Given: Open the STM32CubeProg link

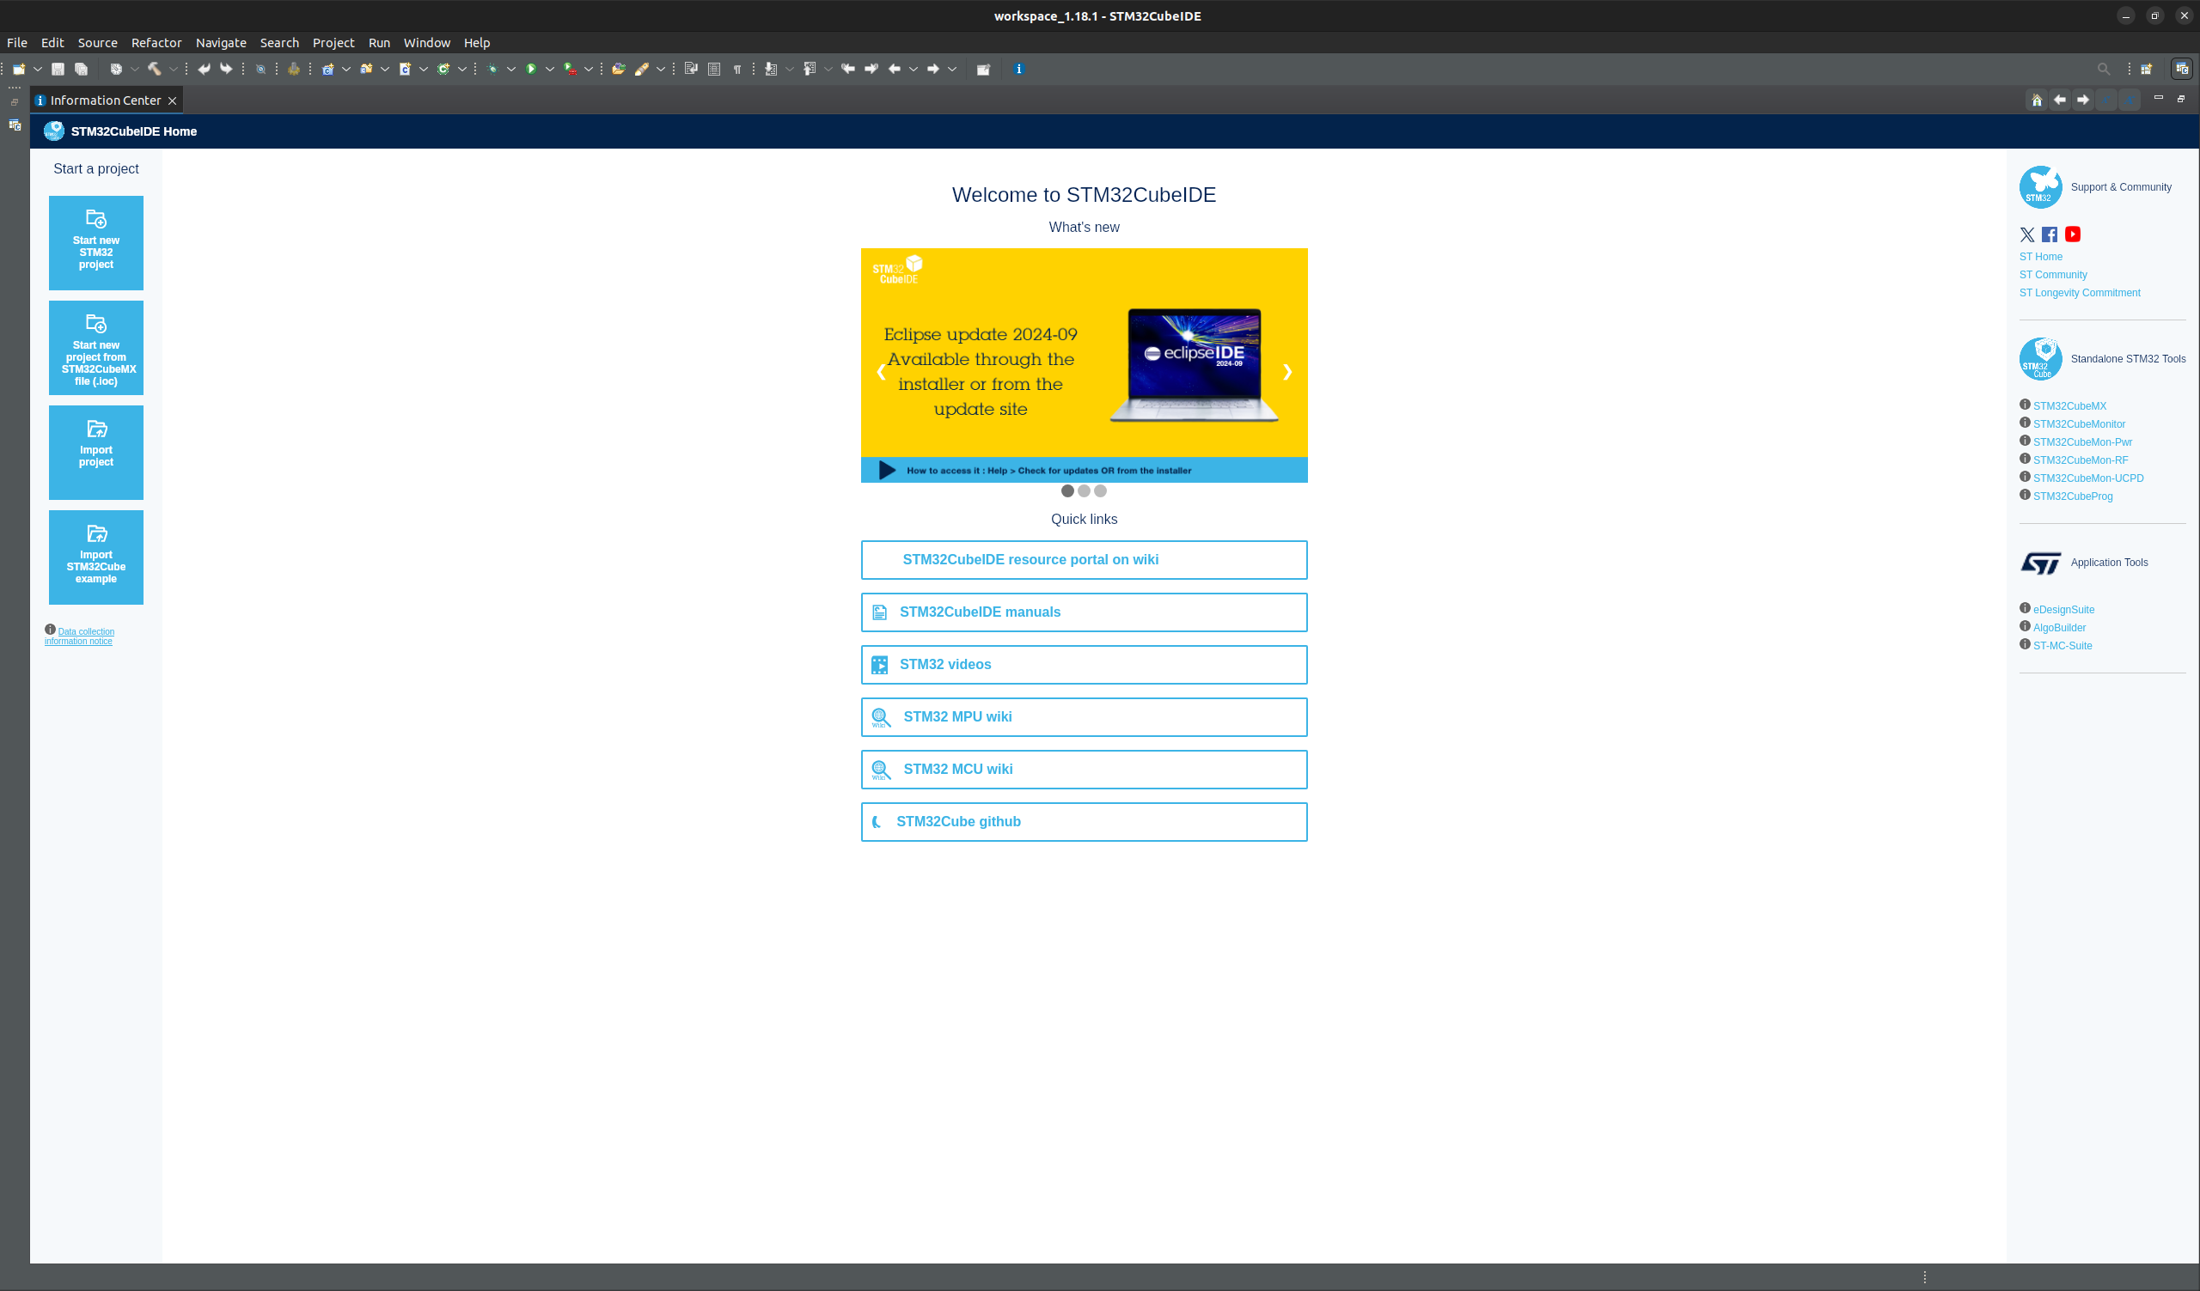Looking at the screenshot, I should coord(2073,496).
